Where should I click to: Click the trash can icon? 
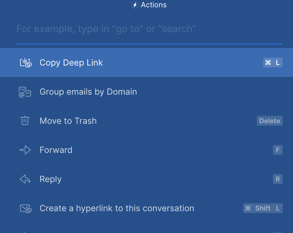tap(25, 121)
